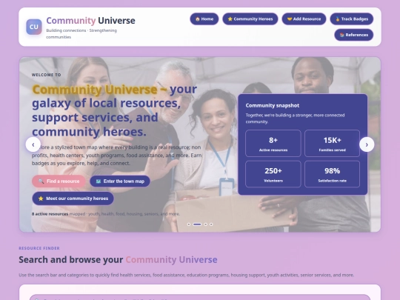Click the 15K+ Families served stat card
Viewport: 400px width, 300px height.
tap(332, 144)
